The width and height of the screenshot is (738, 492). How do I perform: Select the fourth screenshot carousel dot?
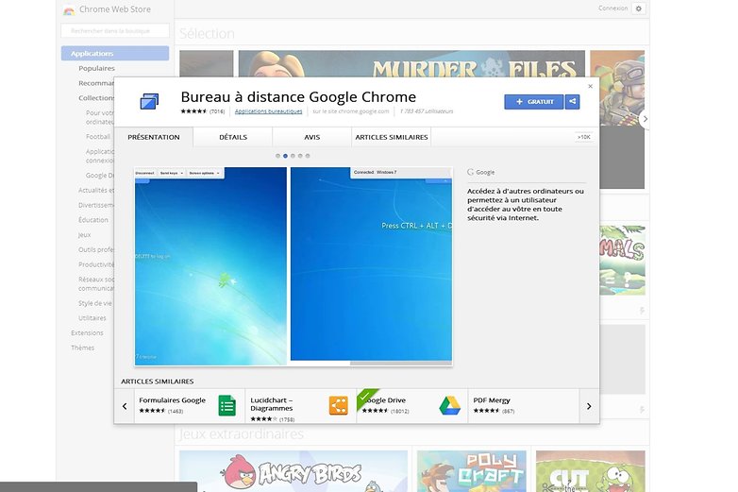pos(300,156)
